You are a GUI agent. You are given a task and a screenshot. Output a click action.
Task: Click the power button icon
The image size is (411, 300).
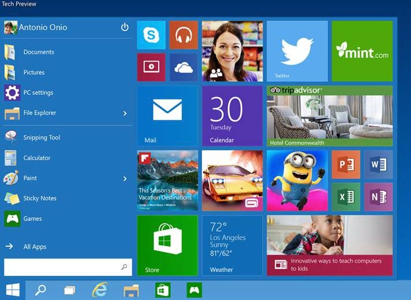125,27
